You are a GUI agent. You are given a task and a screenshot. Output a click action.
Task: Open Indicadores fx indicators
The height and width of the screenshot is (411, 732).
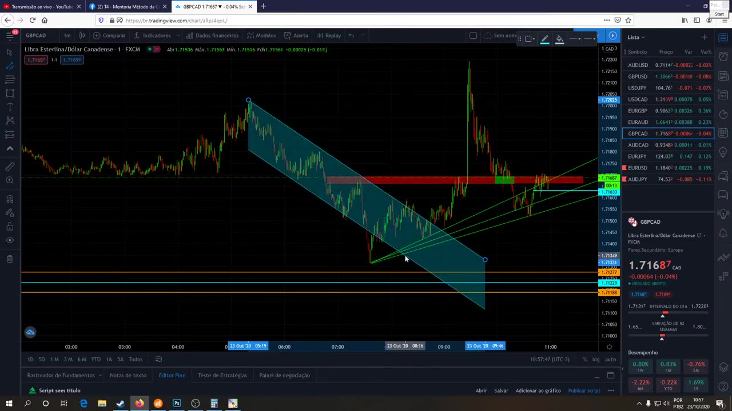152,35
